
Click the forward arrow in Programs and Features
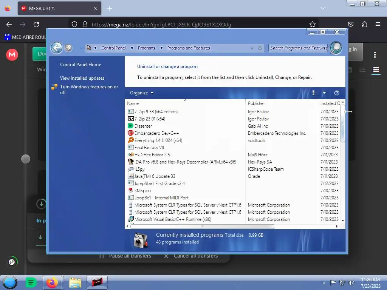(68, 48)
